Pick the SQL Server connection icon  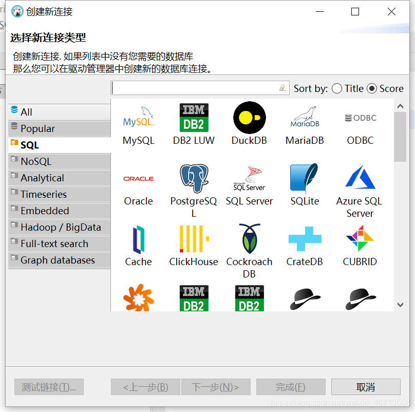point(249,178)
